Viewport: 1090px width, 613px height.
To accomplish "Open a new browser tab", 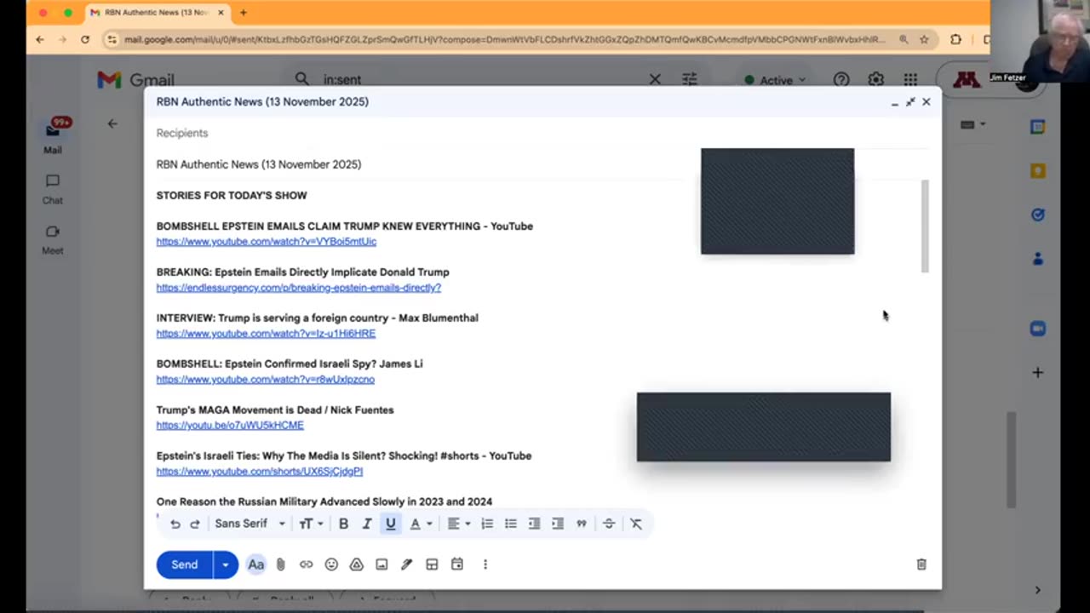I will click(x=244, y=13).
